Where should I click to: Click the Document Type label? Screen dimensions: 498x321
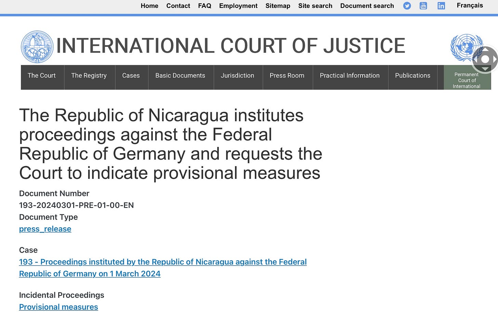(48, 217)
